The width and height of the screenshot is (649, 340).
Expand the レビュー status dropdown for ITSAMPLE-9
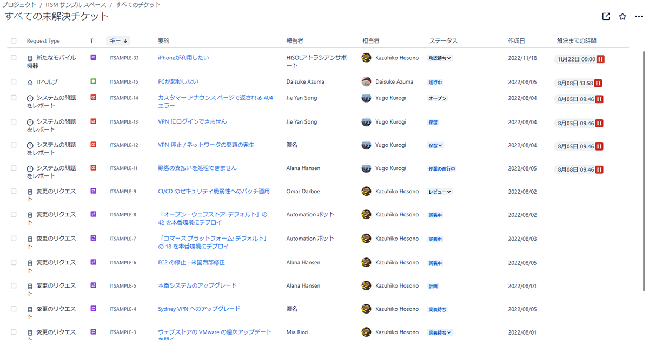tap(440, 192)
